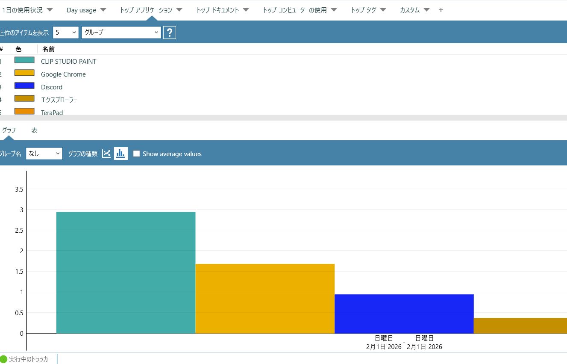Click the 名前 column header
Screen dimensions: 567x364
pyautogui.click(x=49, y=49)
